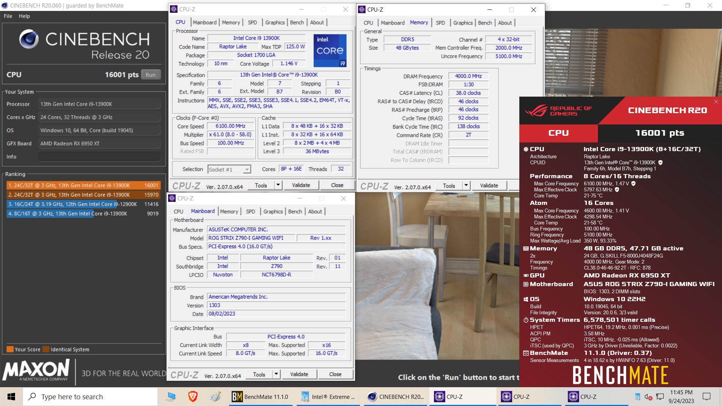Click the ROG STRIX Z790-I GAMING WIFI model field
This screenshot has height=406, width=722.
[250, 238]
